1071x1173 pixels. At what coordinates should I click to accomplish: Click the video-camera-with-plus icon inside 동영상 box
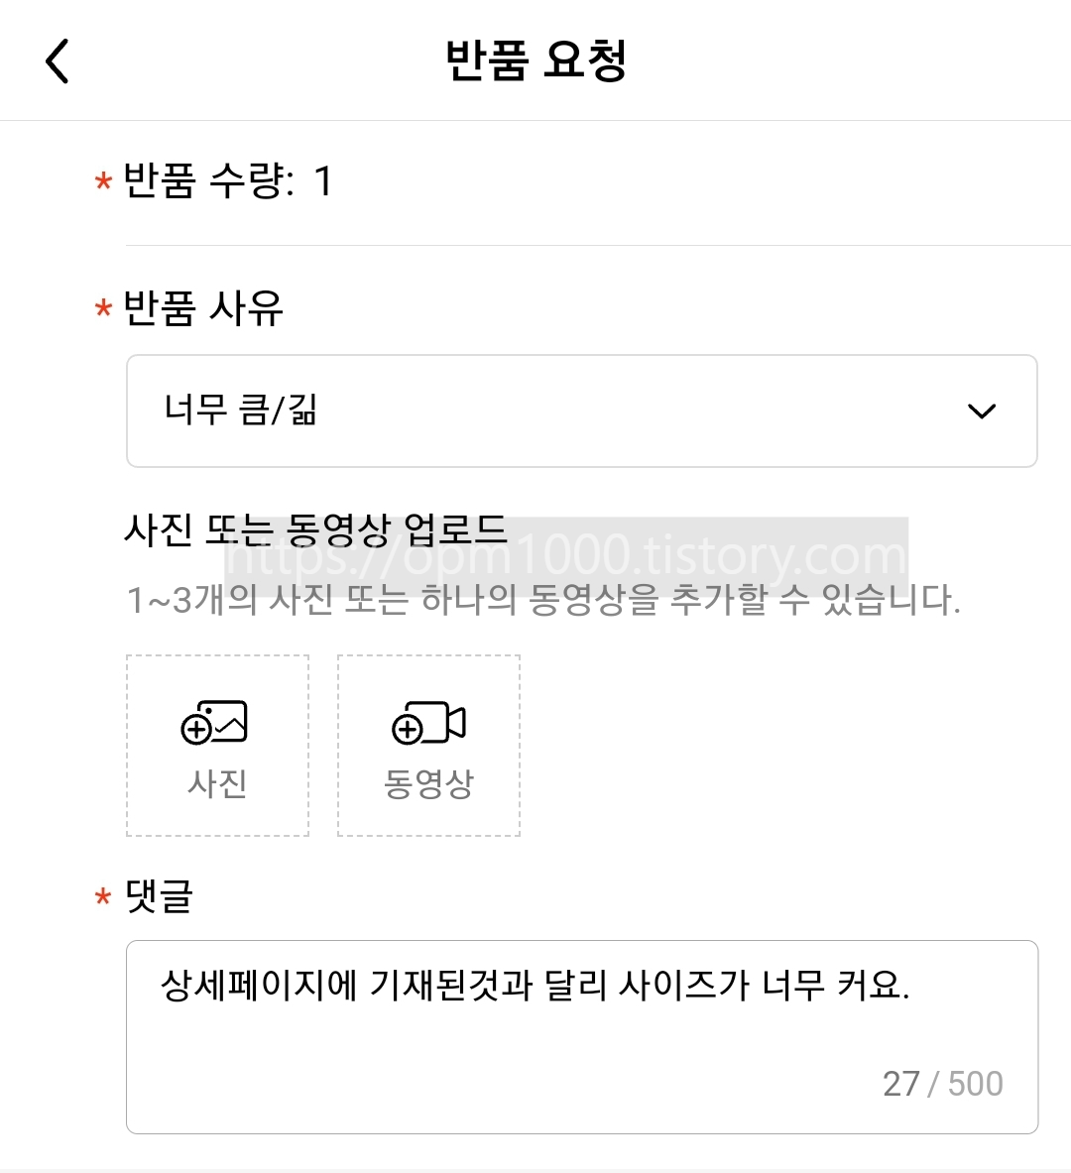[427, 724]
